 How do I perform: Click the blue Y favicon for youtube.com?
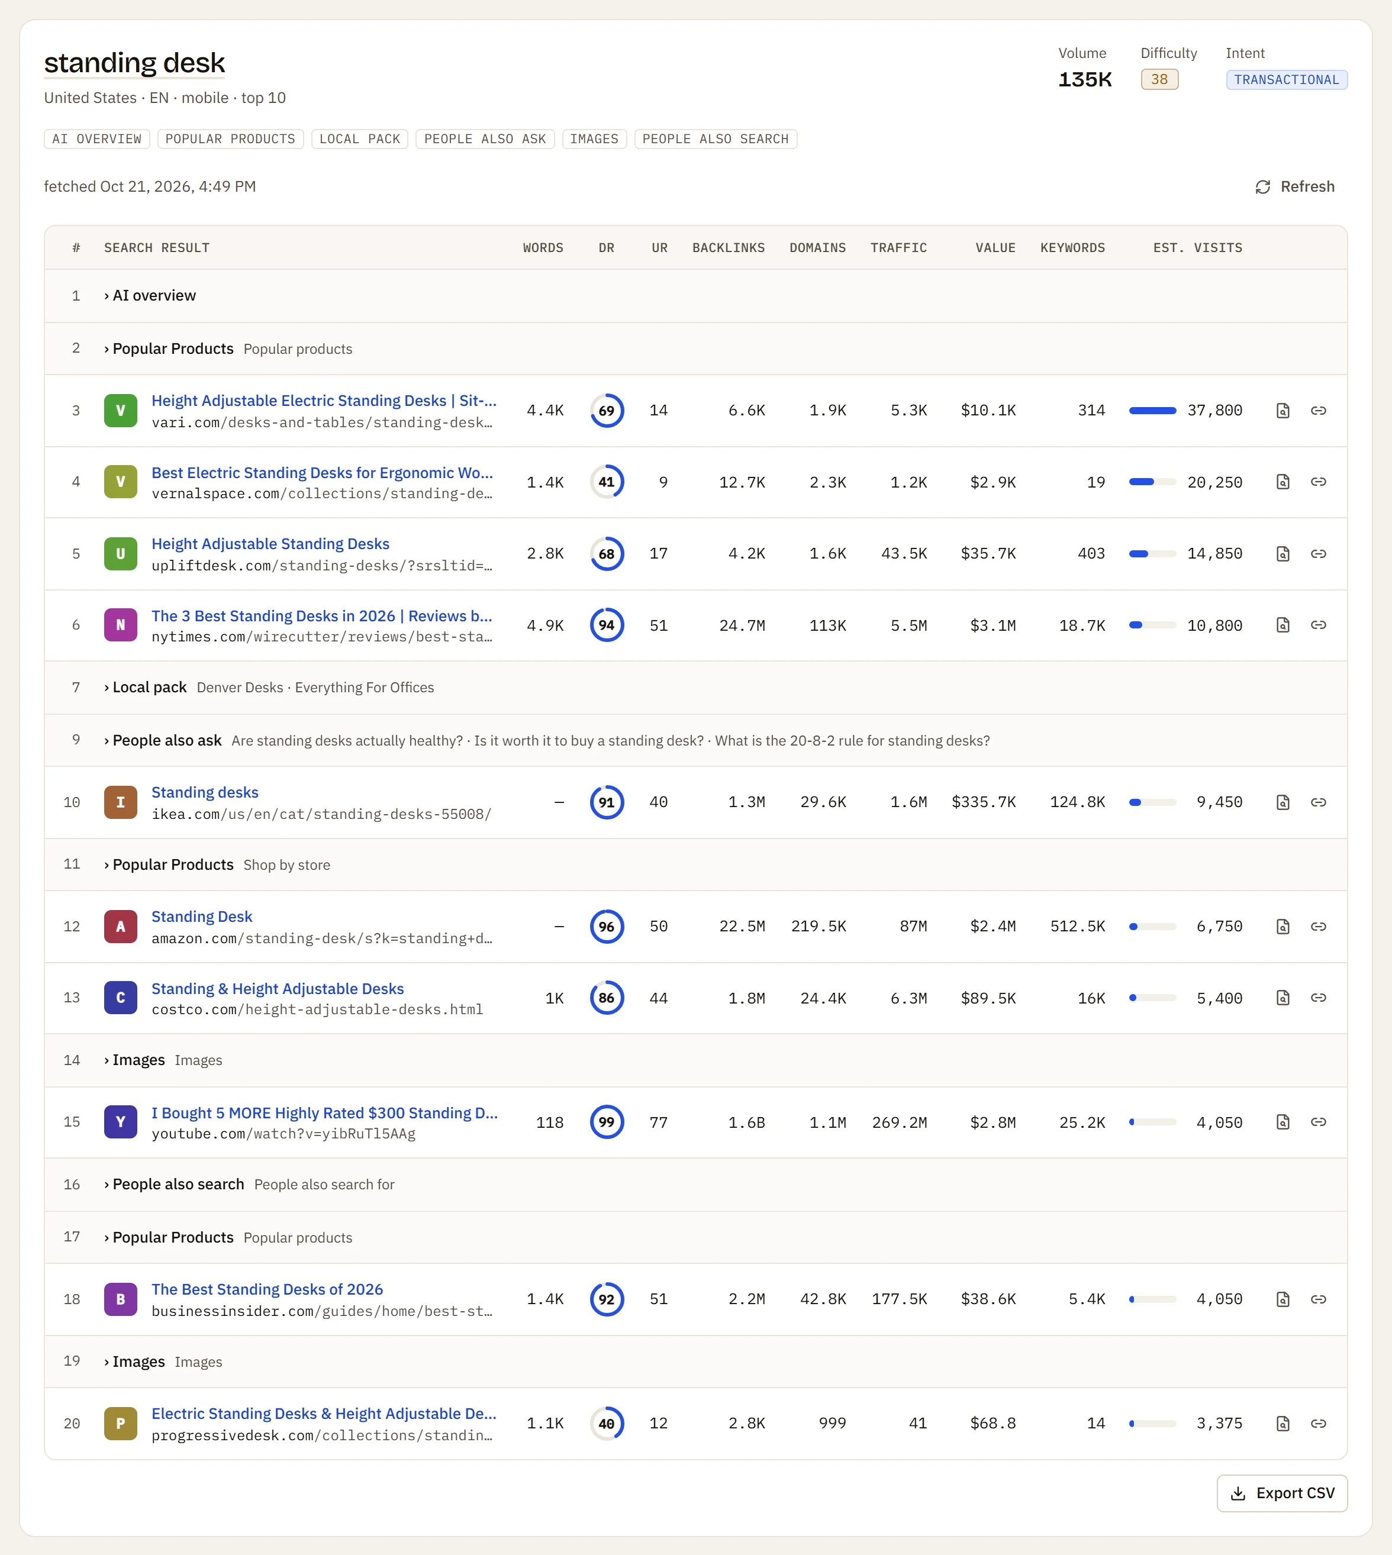click(120, 1121)
